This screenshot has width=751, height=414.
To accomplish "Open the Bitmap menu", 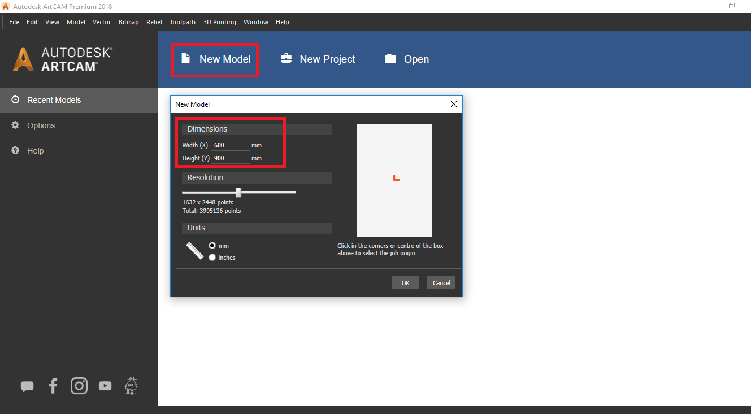I will (x=129, y=22).
